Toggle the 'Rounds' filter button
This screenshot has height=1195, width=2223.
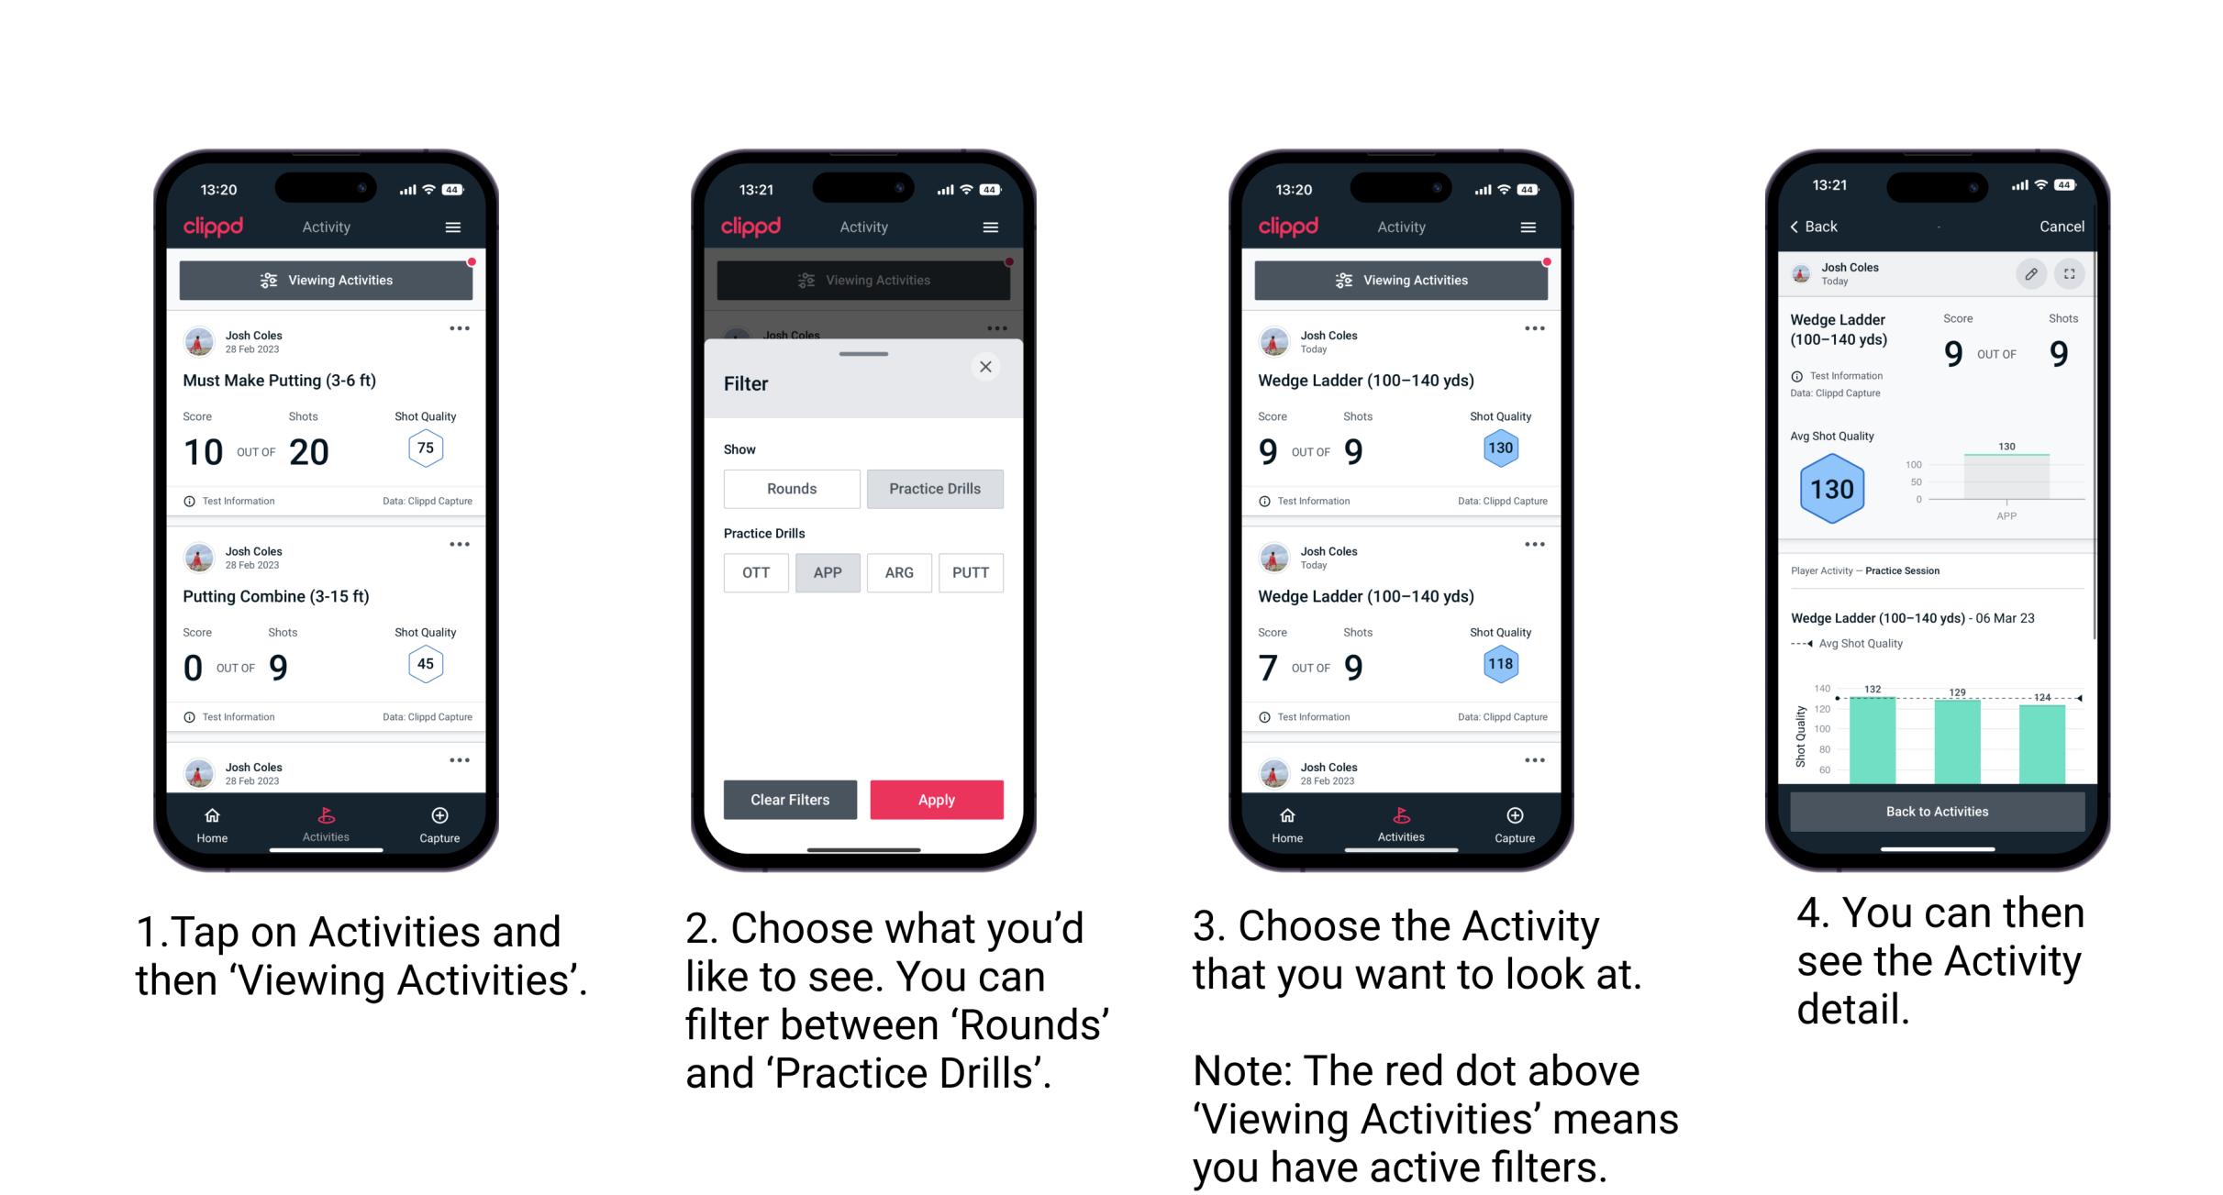click(x=792, y=486)
